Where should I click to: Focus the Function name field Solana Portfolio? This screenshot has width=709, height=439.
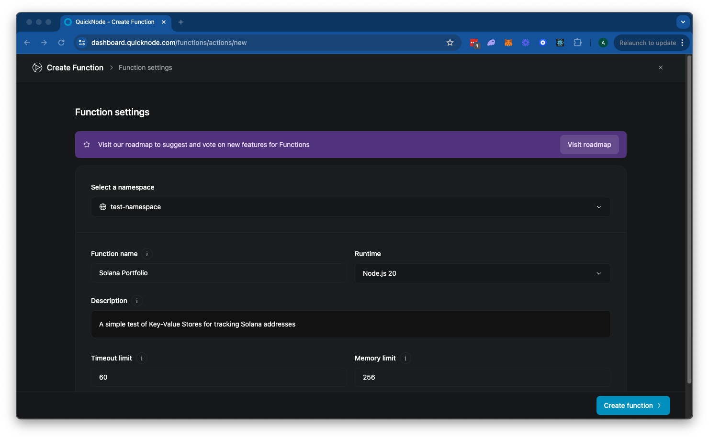pos(219,273)
